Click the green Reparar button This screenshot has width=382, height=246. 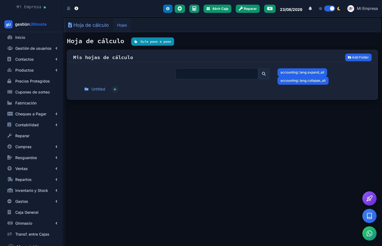click(248, 9)
